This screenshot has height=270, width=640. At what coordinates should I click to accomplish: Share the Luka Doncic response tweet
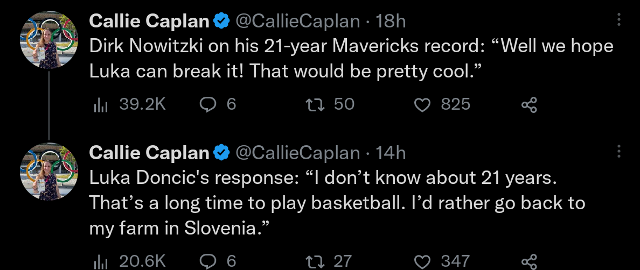click(x=530, y=261)
